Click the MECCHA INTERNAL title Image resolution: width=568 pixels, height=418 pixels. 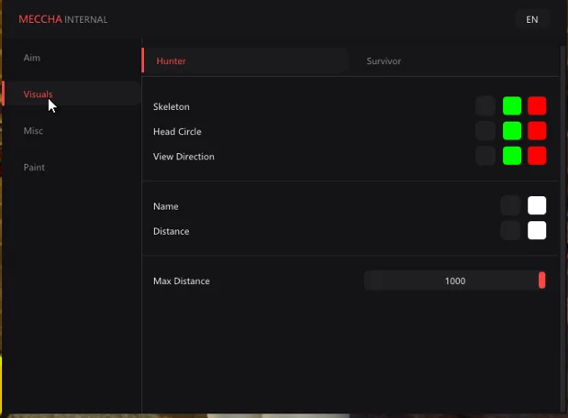coord(63,19)
